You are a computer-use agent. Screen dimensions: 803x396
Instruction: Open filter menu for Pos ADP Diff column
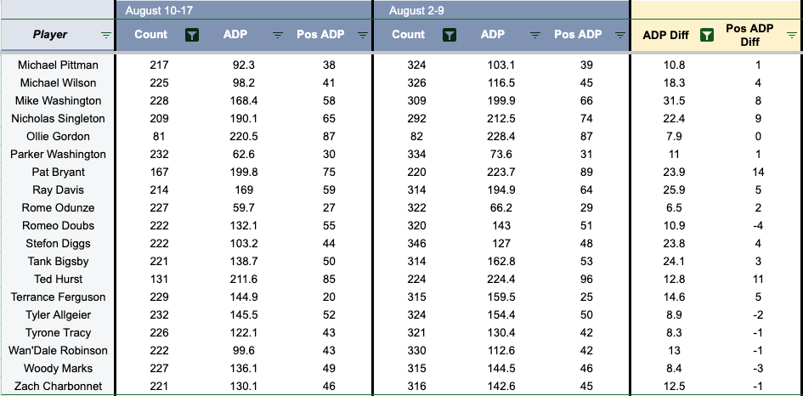point(792,35)
